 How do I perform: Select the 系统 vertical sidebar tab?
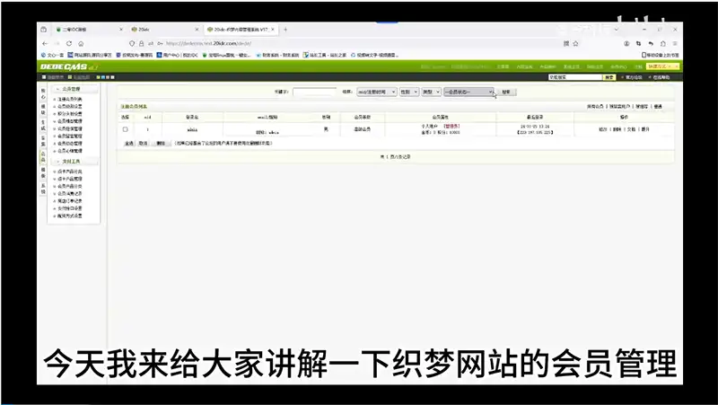click(x=43, y=189)
